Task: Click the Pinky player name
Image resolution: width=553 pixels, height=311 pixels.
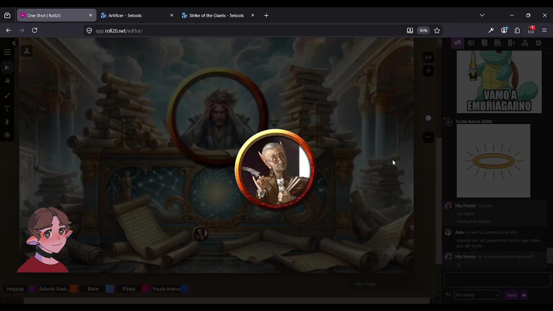Action: [x=129, y=289]
